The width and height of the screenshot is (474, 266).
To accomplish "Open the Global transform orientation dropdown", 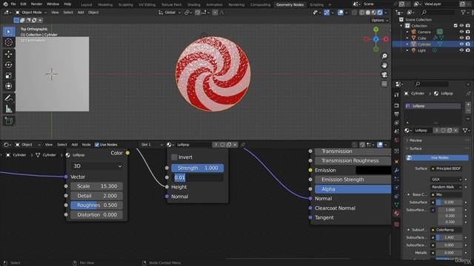I will 170,13.
